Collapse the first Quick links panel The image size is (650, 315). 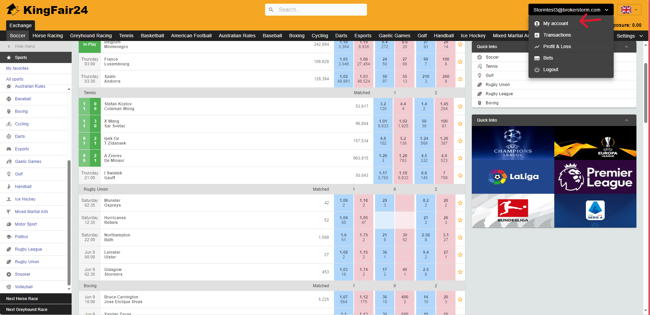(x=627, y=47)
